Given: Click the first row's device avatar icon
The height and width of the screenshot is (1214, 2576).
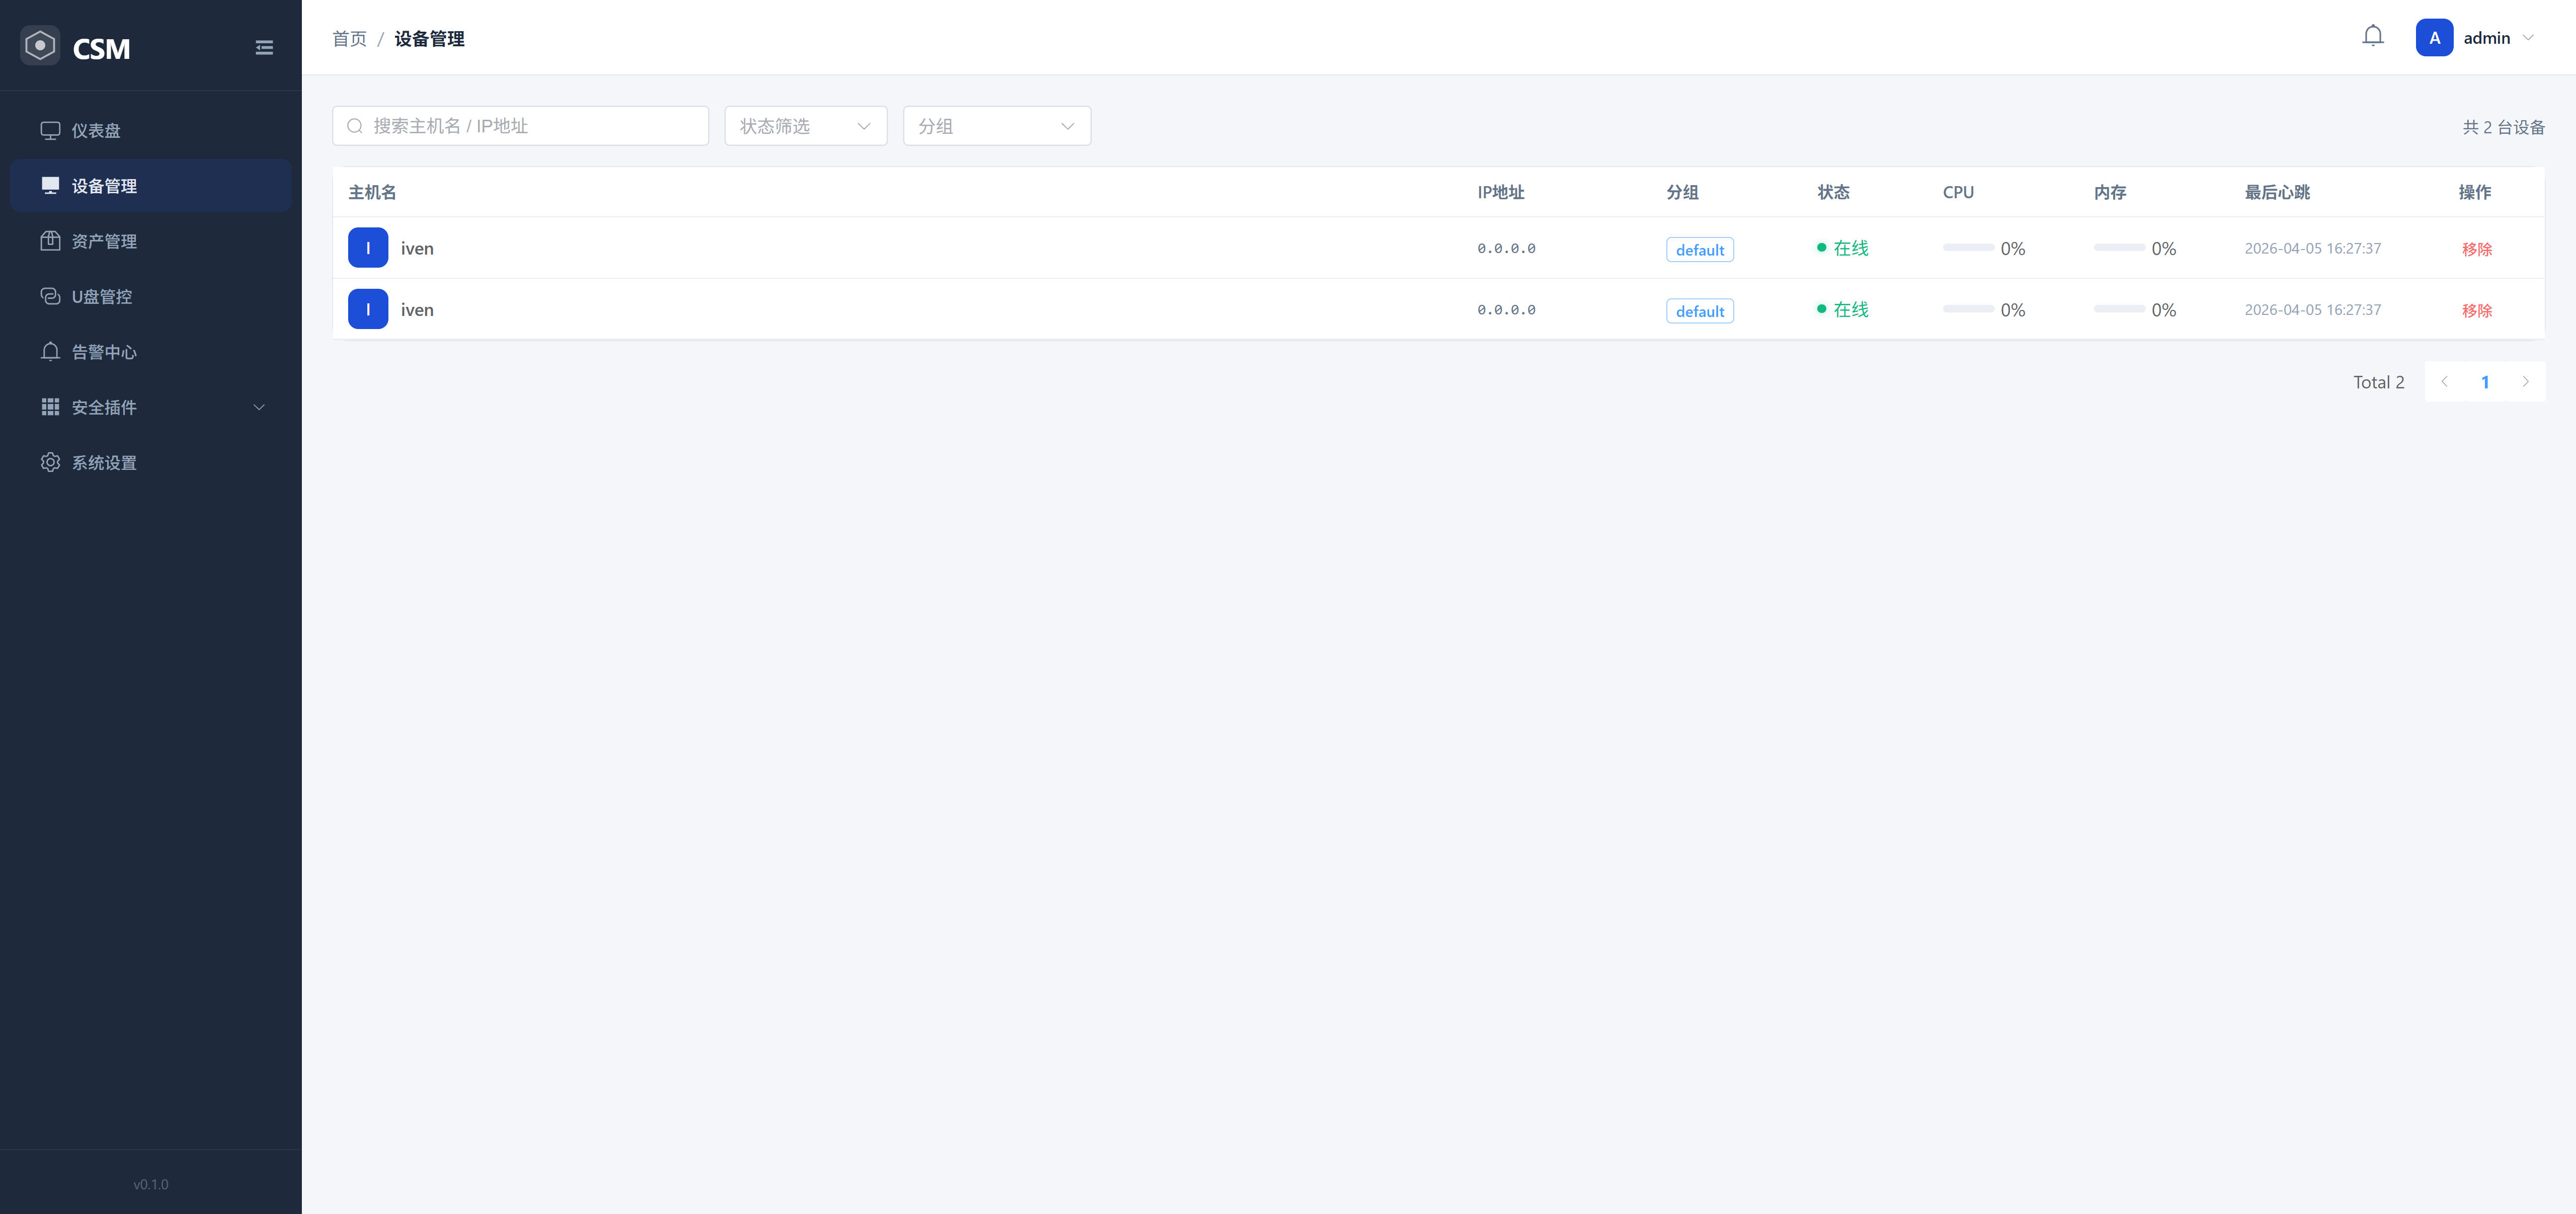Looking at the screenshot, I should 368,248.
